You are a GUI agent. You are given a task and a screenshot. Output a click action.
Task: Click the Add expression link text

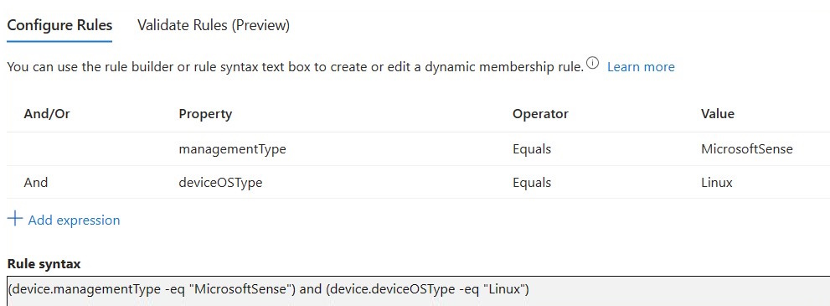[74, 220]
